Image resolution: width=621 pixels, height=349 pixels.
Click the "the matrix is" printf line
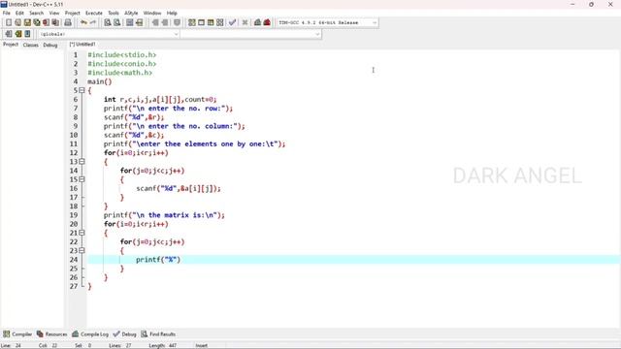click(x=164, y=215)
